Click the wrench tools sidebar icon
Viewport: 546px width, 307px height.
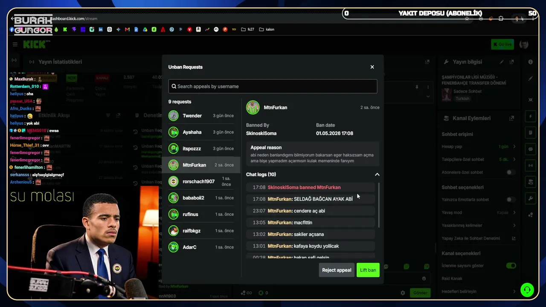(x=531, y=198)
